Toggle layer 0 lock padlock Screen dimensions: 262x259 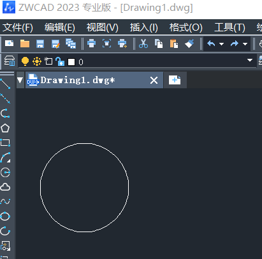(60, 61)
